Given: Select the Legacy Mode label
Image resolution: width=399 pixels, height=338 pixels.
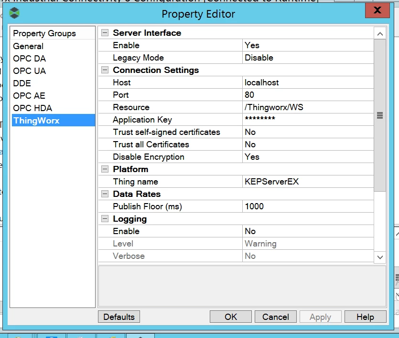Looking at the screenshot, I should pos(138,58).
